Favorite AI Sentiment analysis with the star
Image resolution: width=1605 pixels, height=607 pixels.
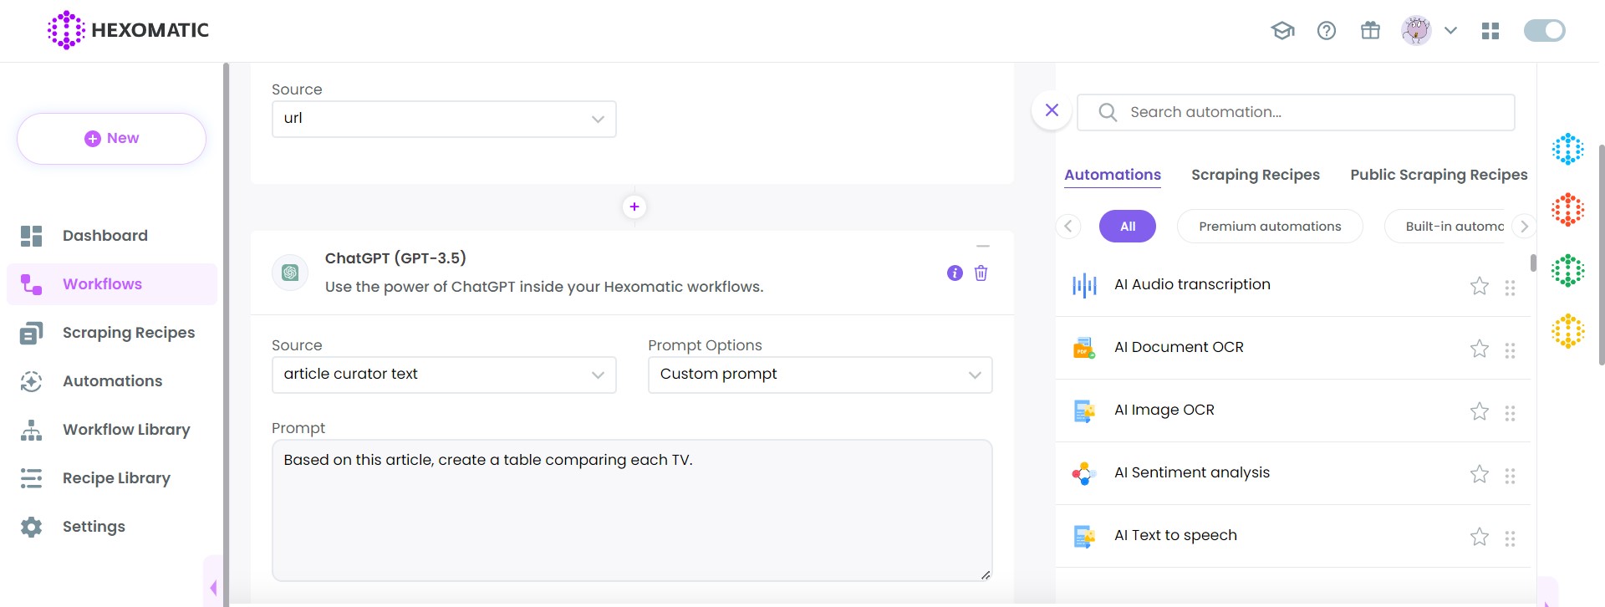1480,474
